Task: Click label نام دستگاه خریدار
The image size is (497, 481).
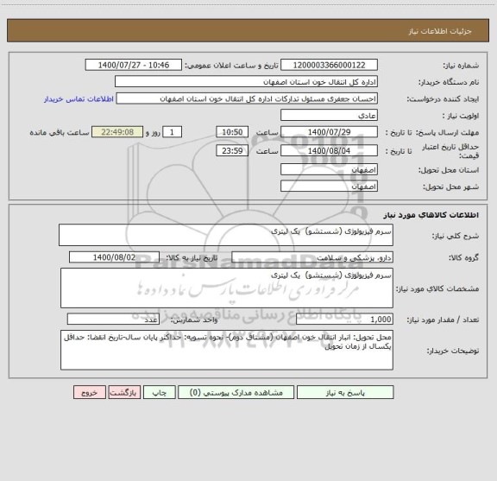Action: 449,82
